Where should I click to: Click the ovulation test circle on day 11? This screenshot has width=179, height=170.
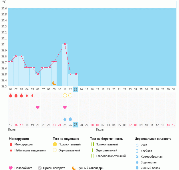click(65, 95)
